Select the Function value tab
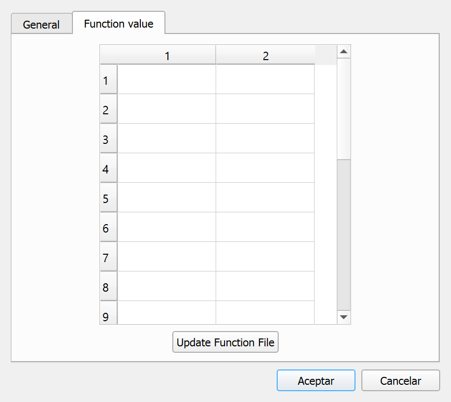The image size is (451, 402). click(x=119, y=23)
